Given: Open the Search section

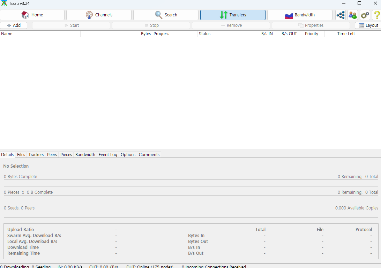Looking at the screenshot, I should click(166, 15).
